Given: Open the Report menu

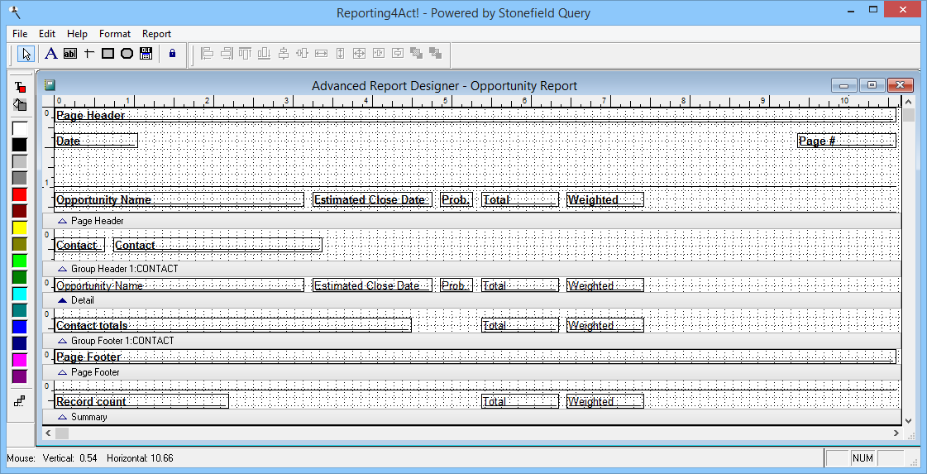Looking at the screenshot, I should pos(156,34).
